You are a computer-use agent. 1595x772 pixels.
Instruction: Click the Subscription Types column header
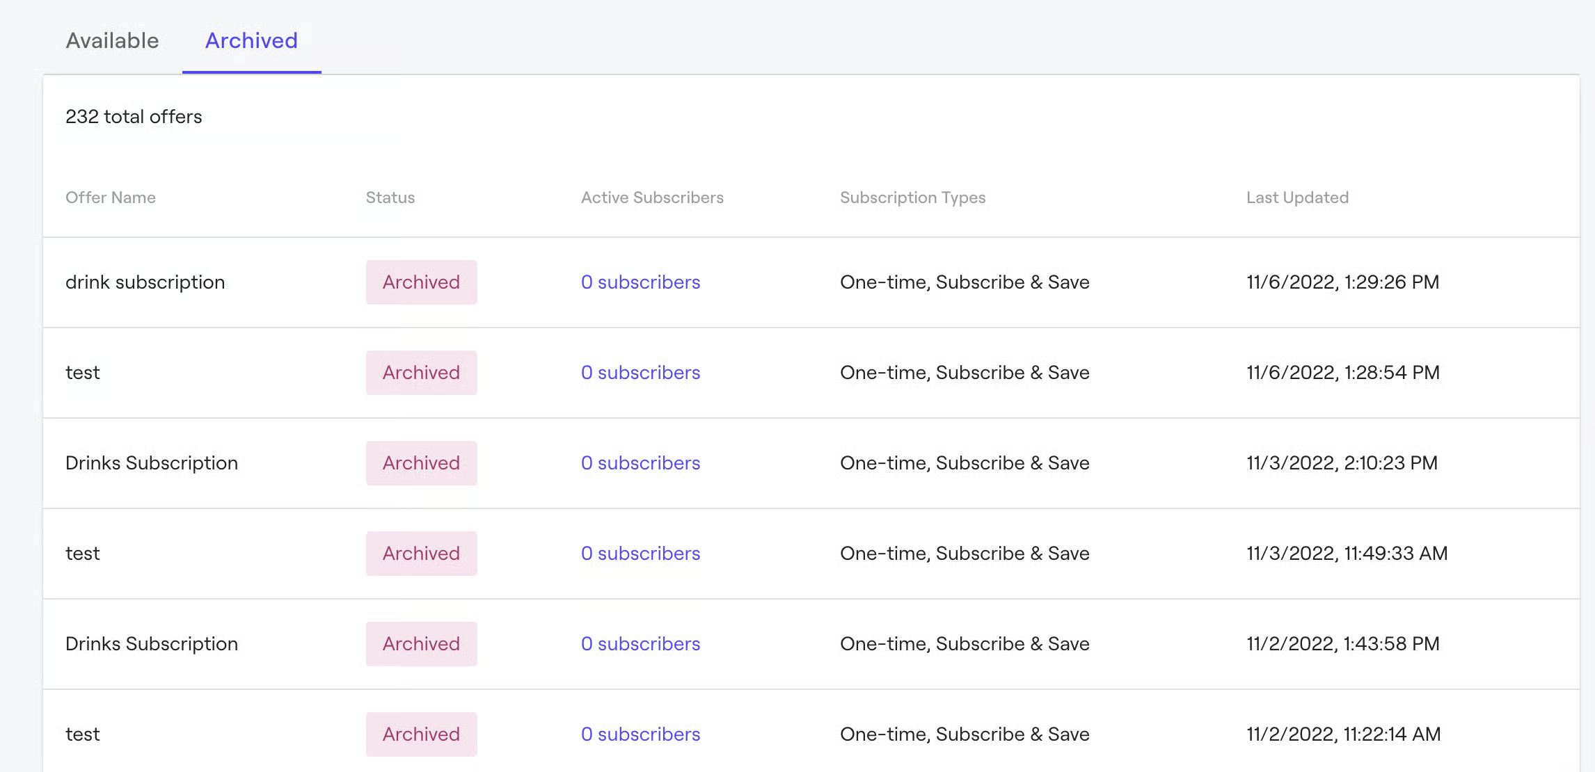pos(912,198)
